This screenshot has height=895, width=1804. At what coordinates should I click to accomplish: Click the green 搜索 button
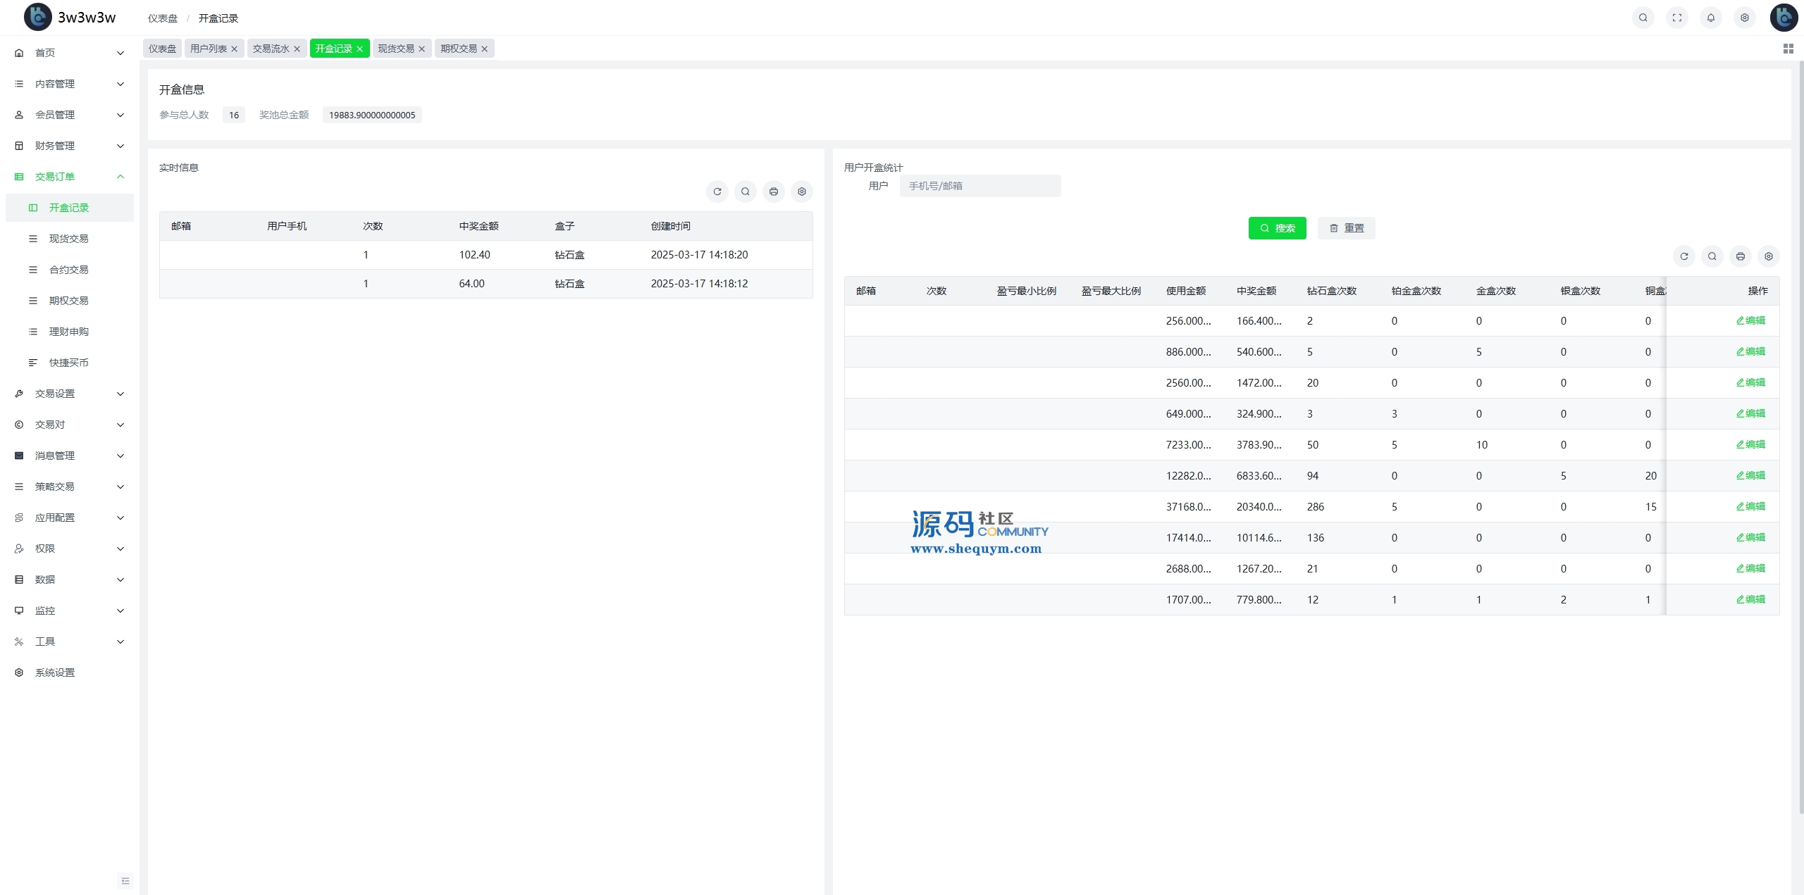pyautogui.click(x=1277, y=228)
